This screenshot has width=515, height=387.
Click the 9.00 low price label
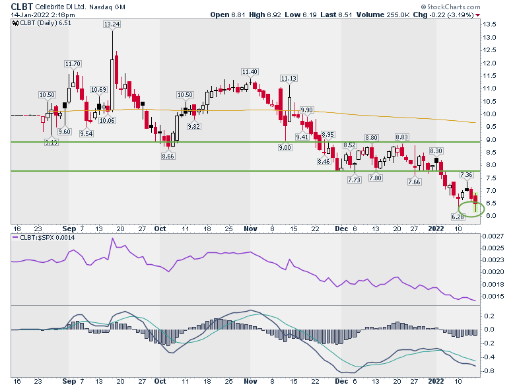pyautogui.click(x=285, y=148)
